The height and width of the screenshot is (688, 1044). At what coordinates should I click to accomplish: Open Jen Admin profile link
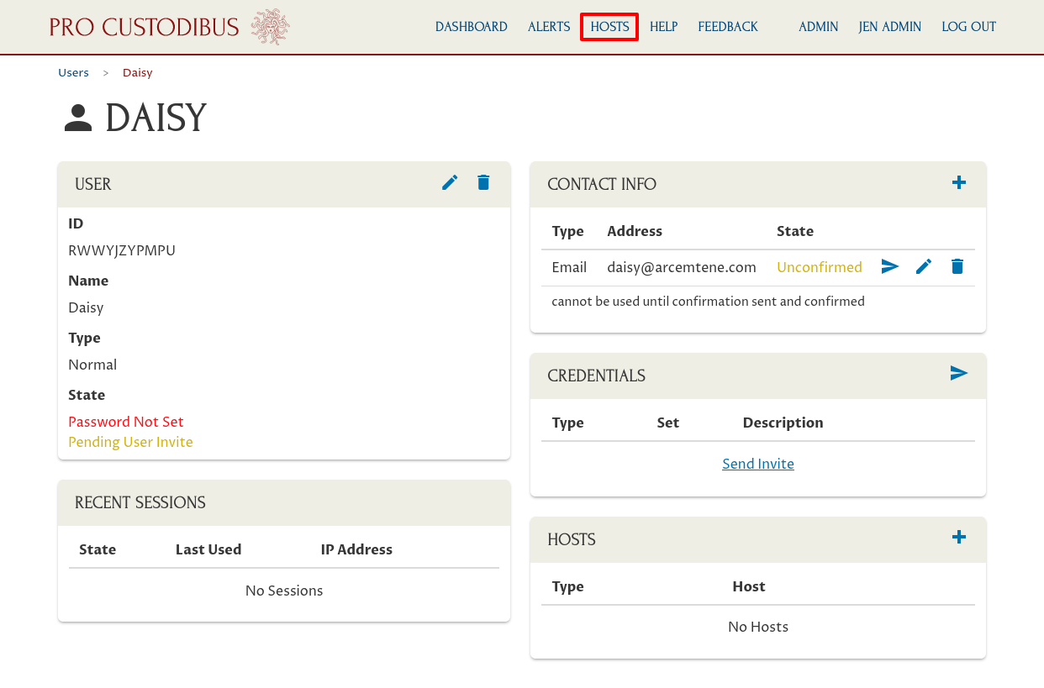[890, 27]
